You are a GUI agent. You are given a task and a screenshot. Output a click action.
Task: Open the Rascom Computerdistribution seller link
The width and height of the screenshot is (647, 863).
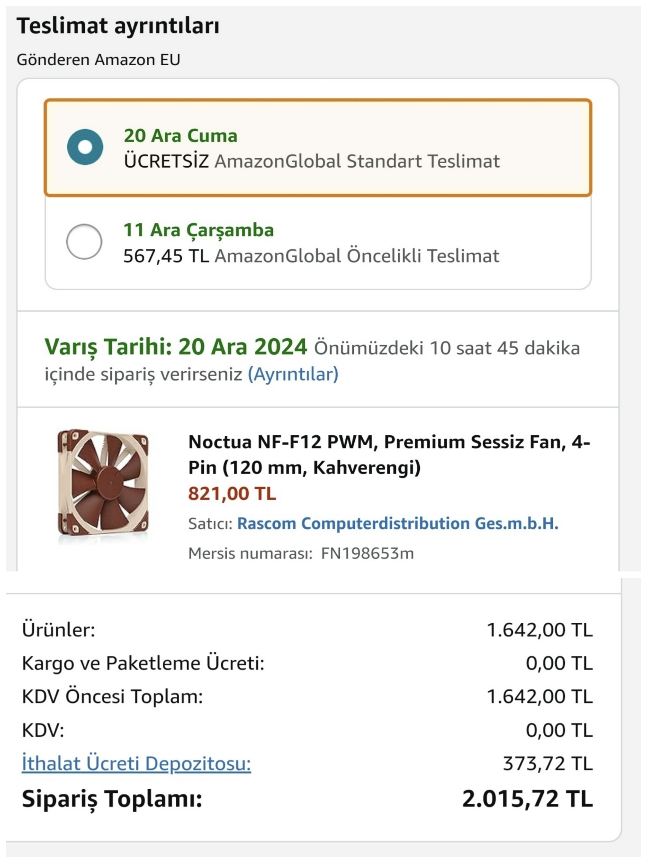(x=397, y=523)
